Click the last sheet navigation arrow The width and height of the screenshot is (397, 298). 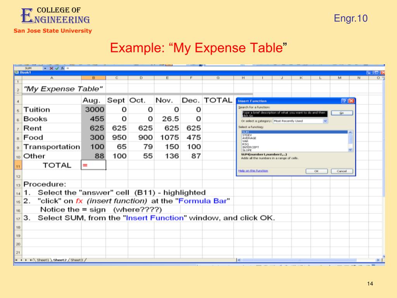tap(31, 260)
